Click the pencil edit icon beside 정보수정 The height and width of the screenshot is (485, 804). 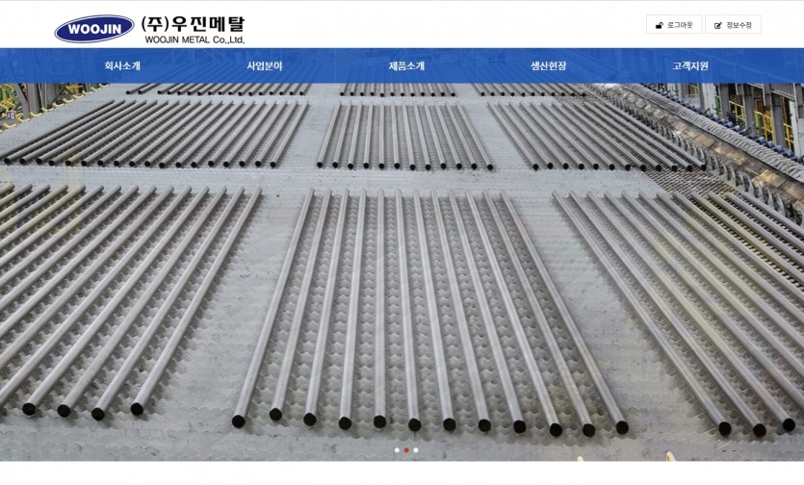pos(718,25)
